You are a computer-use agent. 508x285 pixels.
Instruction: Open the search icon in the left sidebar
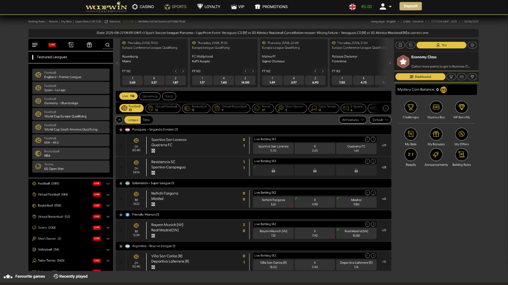click(107, 45)
